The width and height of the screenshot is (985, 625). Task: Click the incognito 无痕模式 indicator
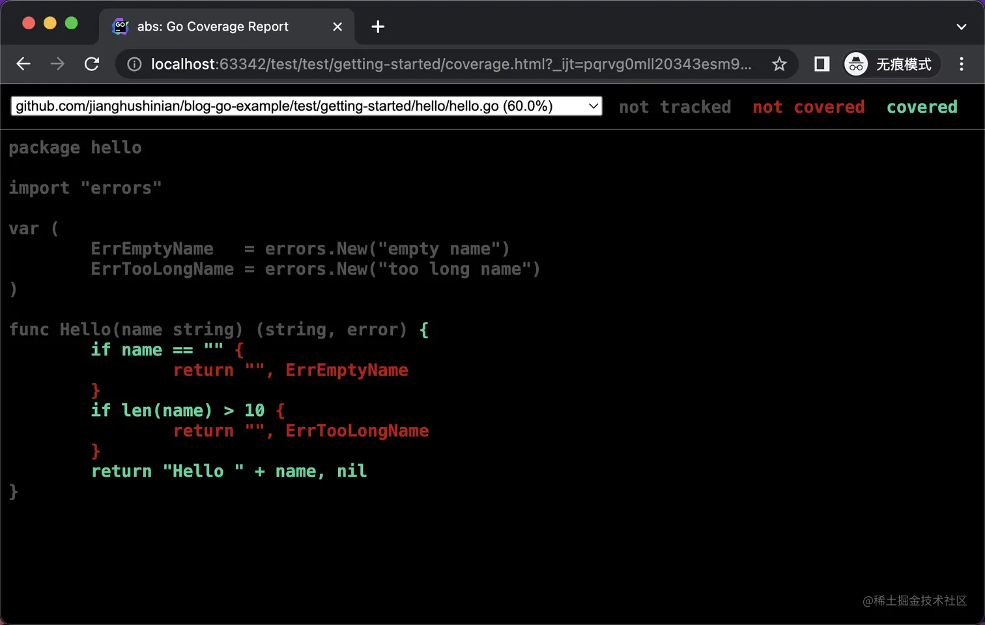pos(892,64)
